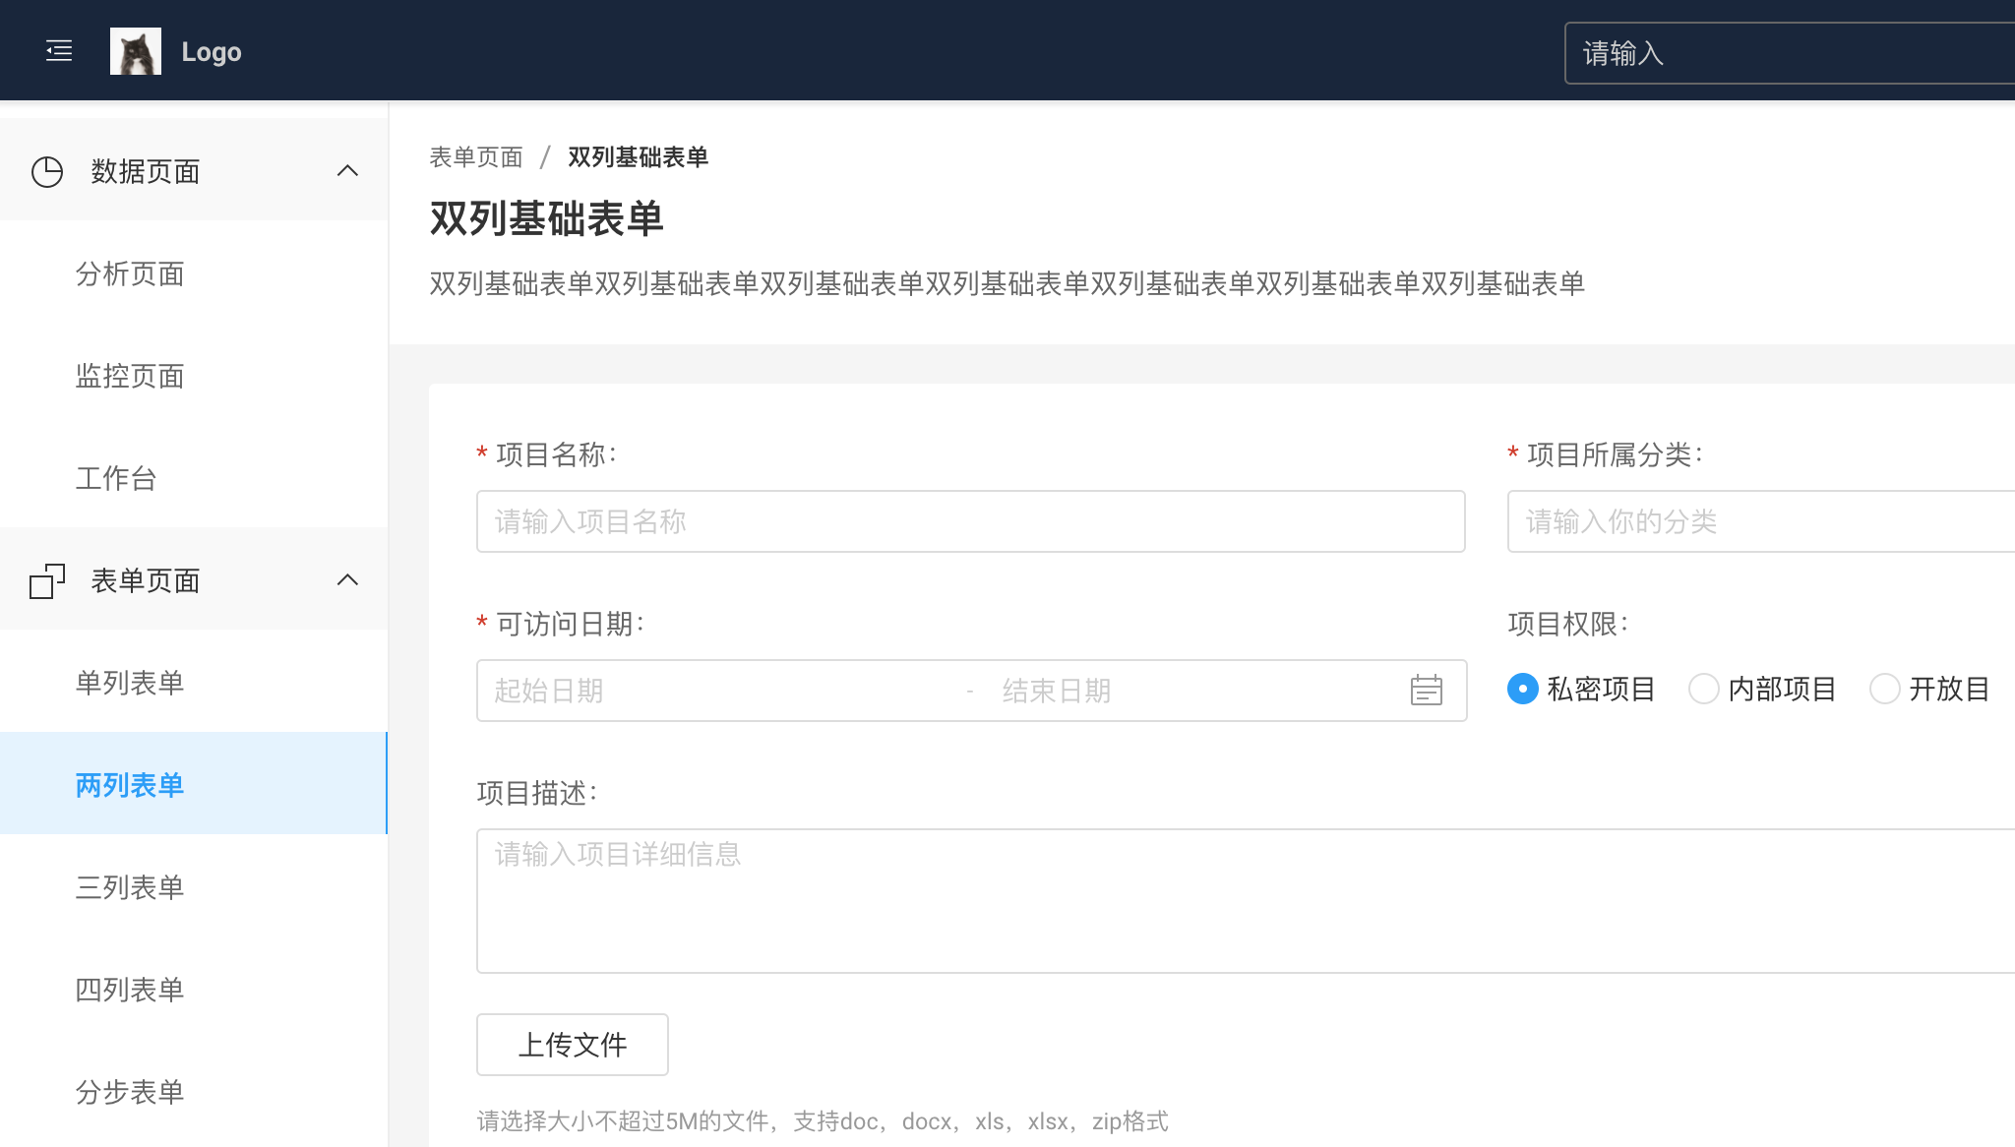Click the pie-chart icon beside 数据页面

pos(47,171)
